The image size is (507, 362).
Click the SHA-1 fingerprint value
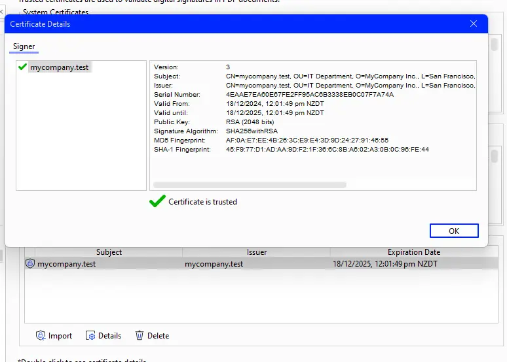pos(328,150)
